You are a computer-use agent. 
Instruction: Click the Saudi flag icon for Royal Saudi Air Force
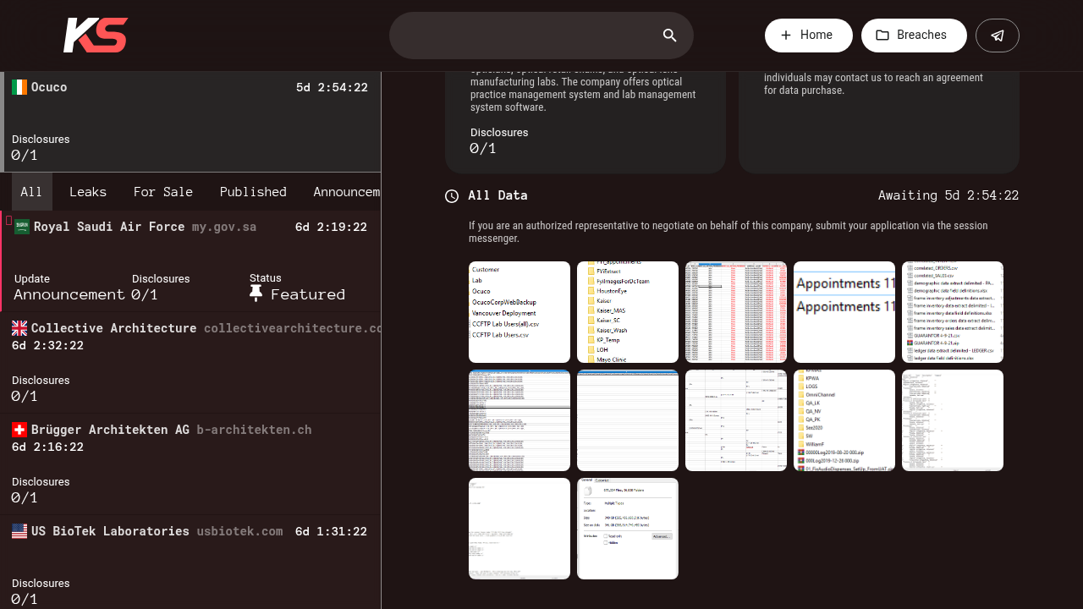click(x=22, y=227)
